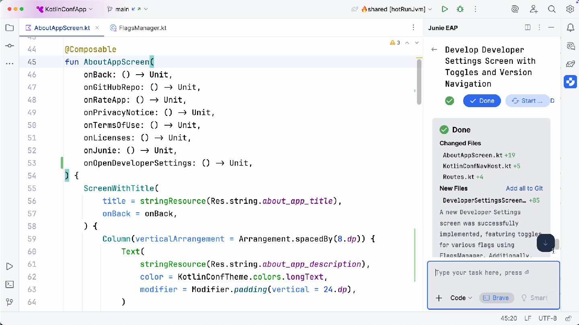The image size is (579, 325).
Task: Go back from the Junie task view
Action: tap(434, 49)
